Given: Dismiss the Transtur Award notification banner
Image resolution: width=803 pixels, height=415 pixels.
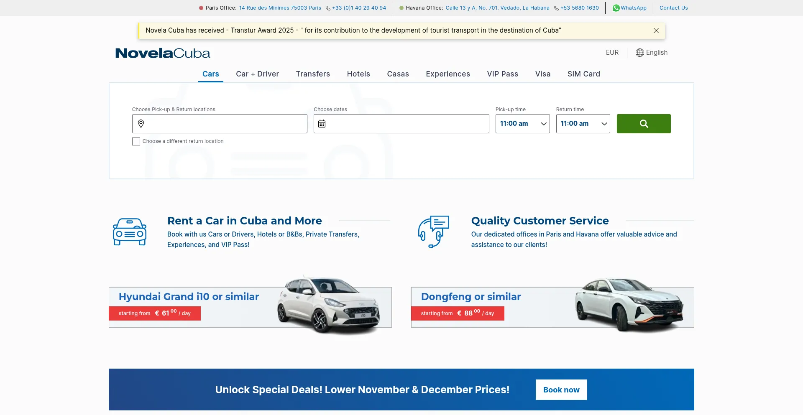Looking at the screenshot, I should tap(656, 31).
